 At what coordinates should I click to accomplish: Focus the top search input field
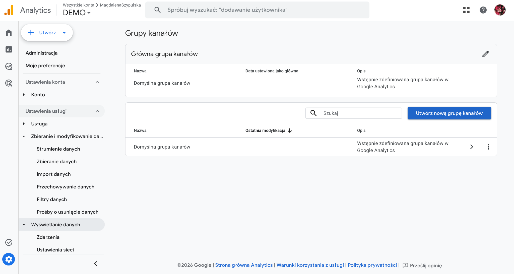[257, 10]
